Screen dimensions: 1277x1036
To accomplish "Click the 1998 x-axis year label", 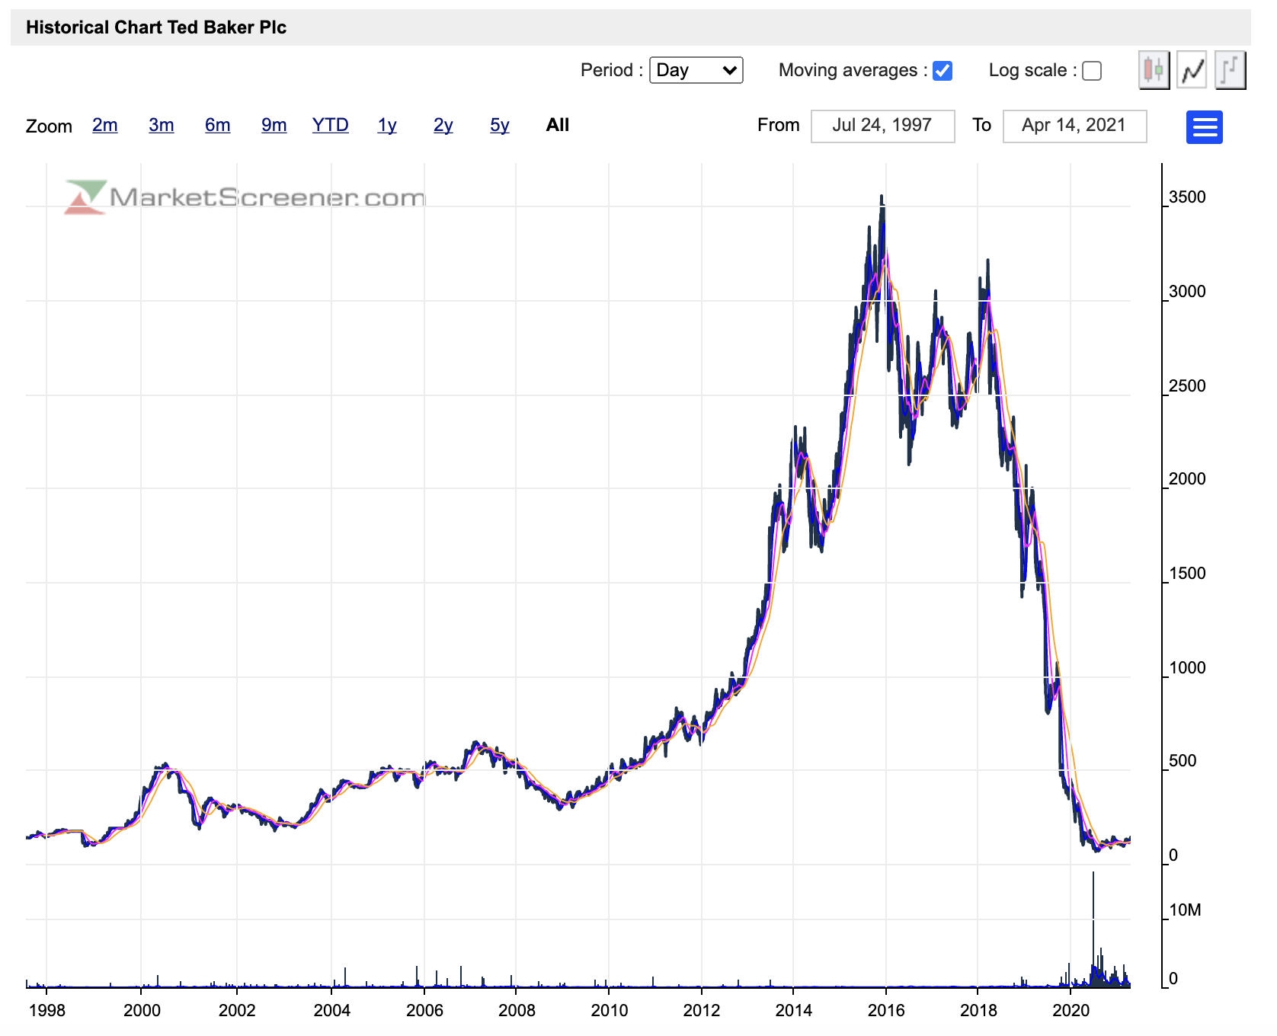I will pyautogui.click(x=47, y=1011).
